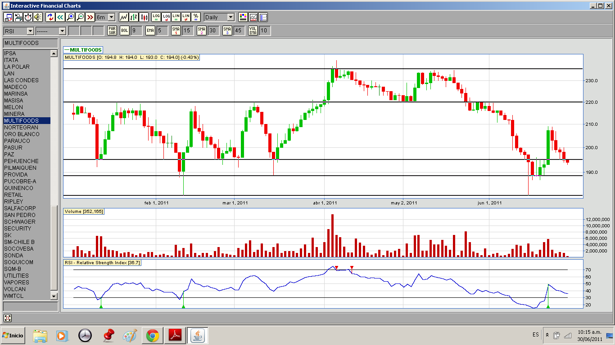Select NORTEGRAN in the stock list
615x345 pixels.
(21, 128)
